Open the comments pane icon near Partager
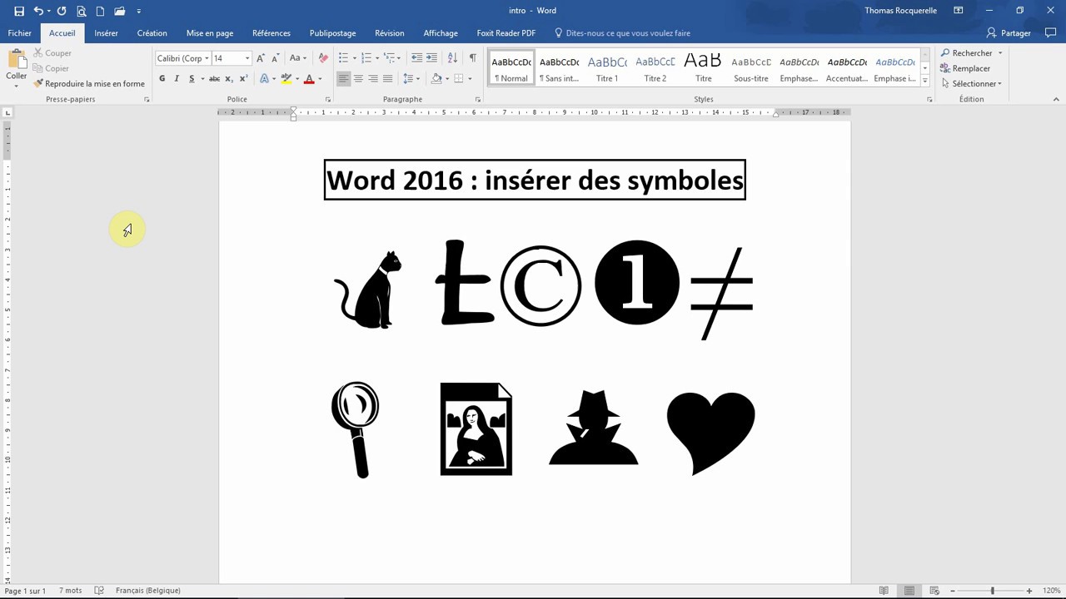Screen dimensions: 1066x599 [1050, 33]
